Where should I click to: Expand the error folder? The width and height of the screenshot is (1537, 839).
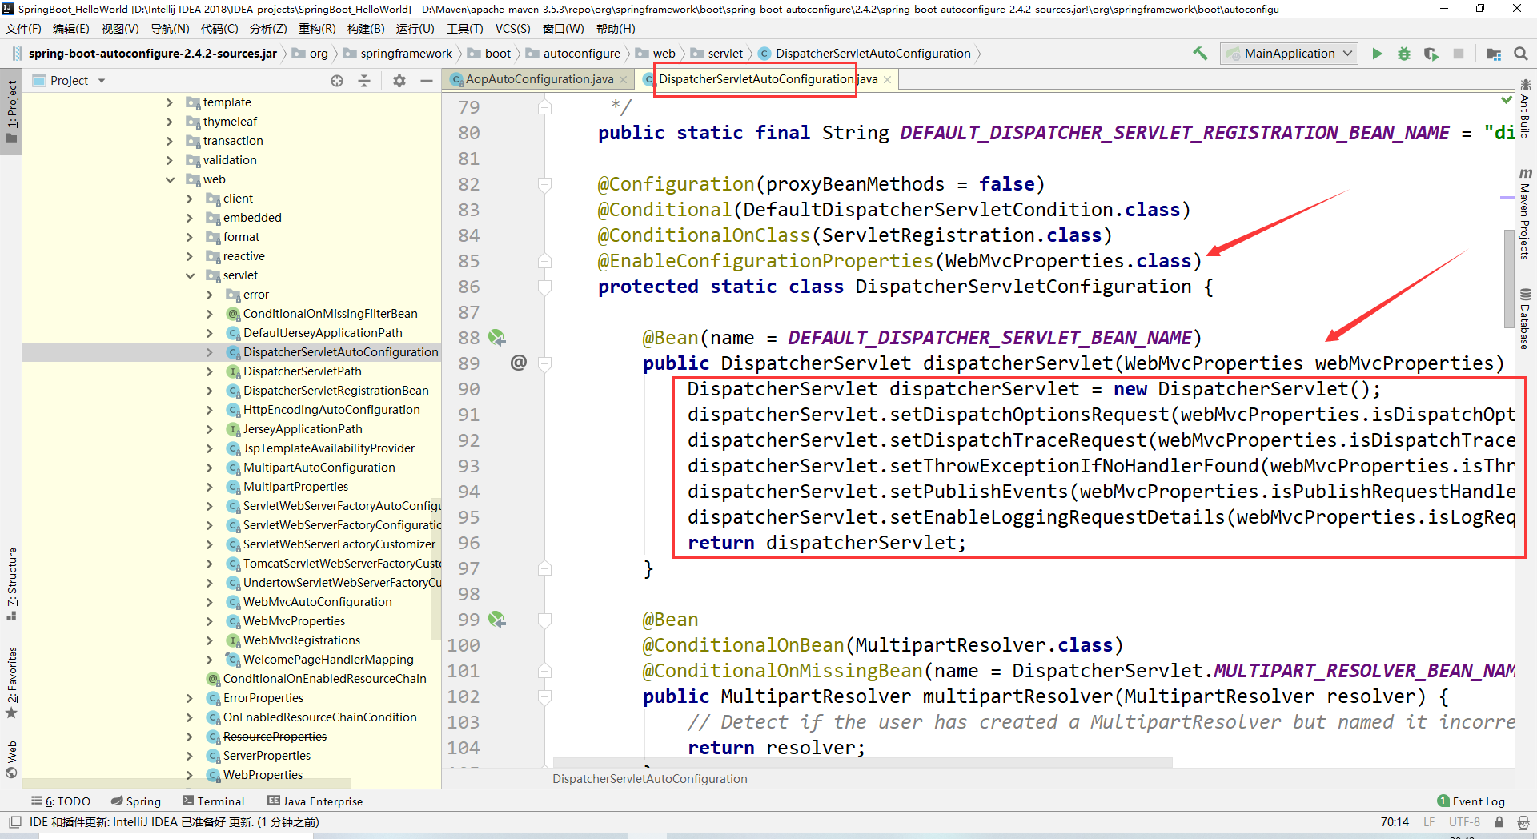click(210, 295)
